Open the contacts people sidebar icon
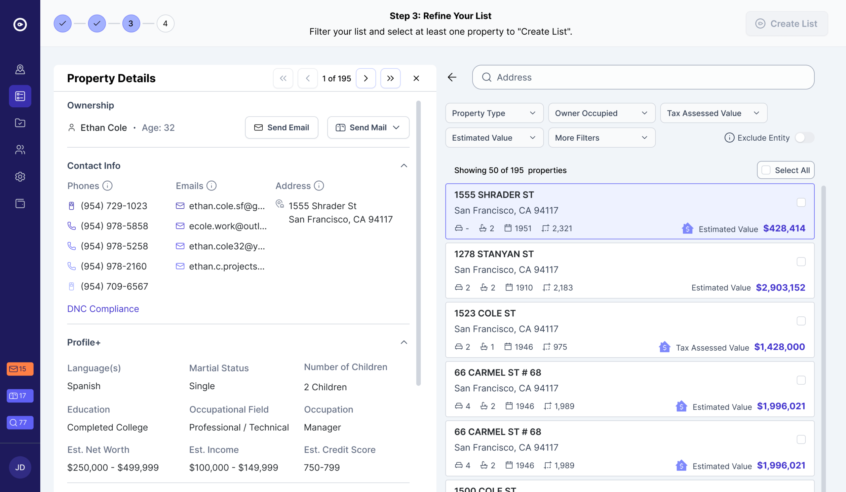 [20, 150]
